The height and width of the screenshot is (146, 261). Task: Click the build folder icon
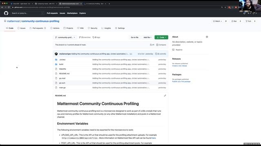(56, 64)
